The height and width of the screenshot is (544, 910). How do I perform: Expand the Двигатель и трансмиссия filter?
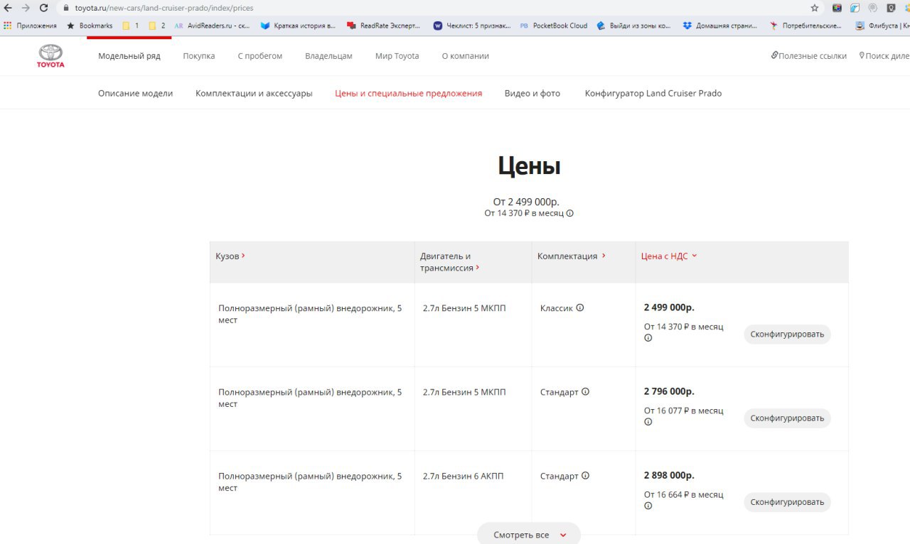[x=450, y=262]
